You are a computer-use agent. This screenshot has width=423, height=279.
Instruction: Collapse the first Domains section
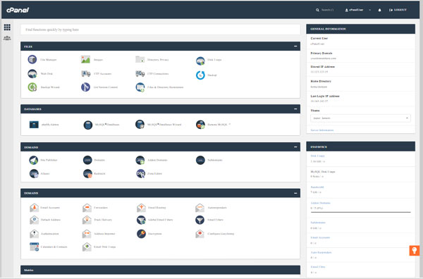pos(295,147)
